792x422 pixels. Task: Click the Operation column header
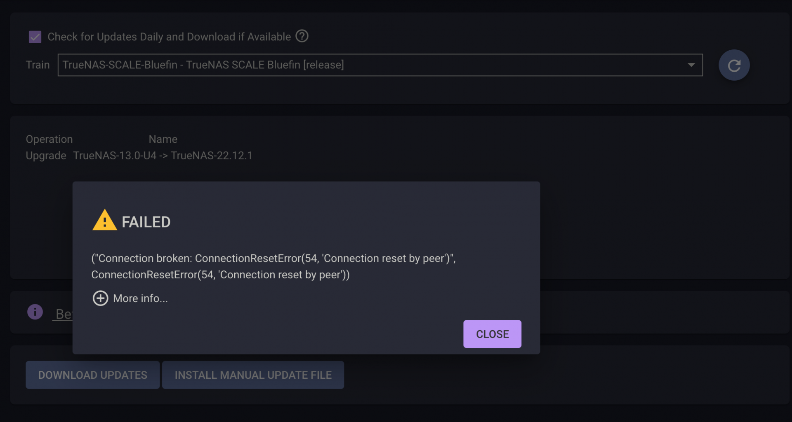coord(49,139)
